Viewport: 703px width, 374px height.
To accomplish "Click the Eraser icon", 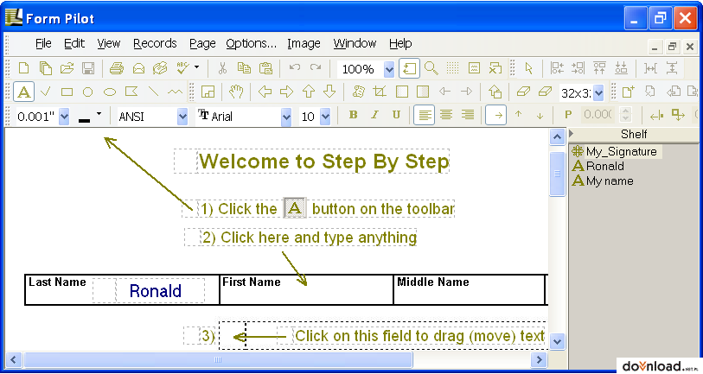I will (x=523, y=92).
